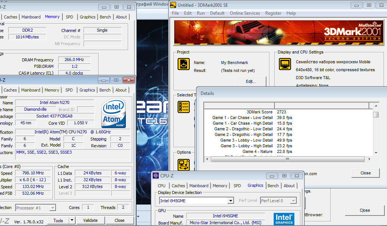The image size is (387, 226).
Task: Click the Options computer icon
Action: 184,165
